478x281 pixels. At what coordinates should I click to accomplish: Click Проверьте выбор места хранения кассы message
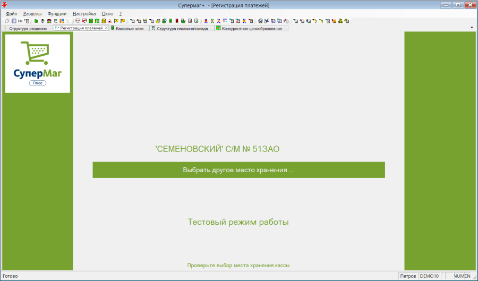[x=238, y=266]
